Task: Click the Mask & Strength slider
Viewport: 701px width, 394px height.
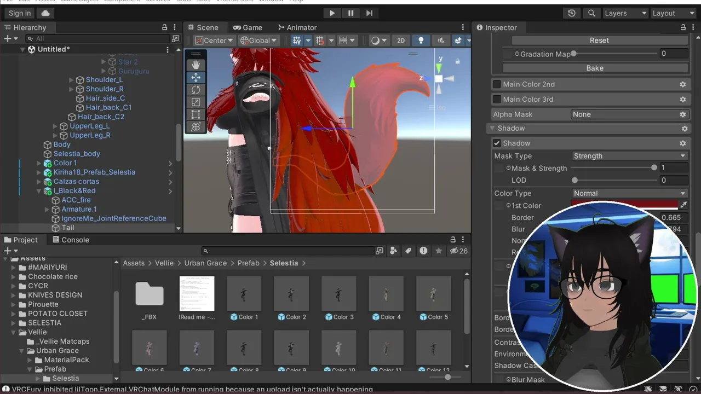Action: pos(614,168)
